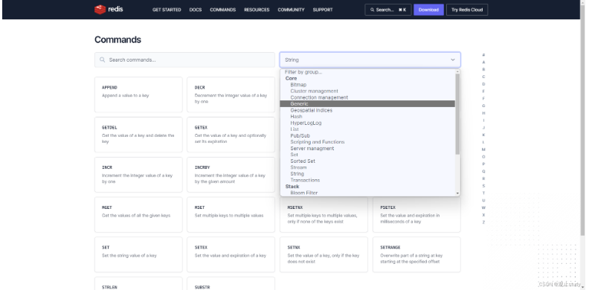The image size is (589, 290).
Task: Select Sorted Set group option
Action: pyautogui.click(x=367, y=161)
